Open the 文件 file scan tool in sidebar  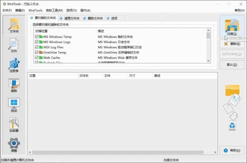[x=14, y=45]
